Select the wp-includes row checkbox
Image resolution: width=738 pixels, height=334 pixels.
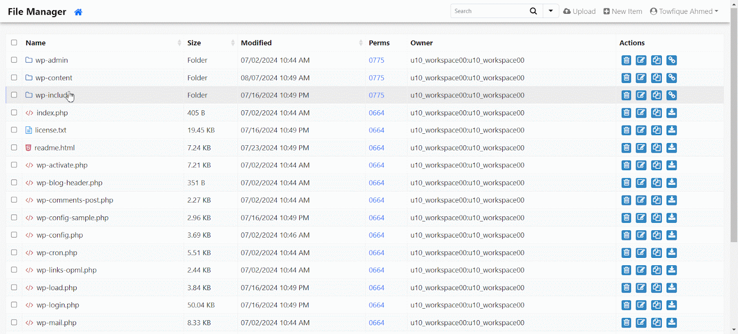(x=14, y=95)
